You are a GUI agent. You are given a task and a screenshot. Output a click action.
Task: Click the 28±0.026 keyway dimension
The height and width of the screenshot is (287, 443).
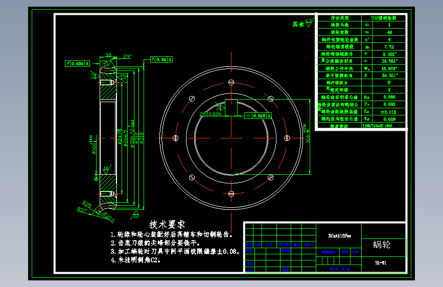point(211,114)
